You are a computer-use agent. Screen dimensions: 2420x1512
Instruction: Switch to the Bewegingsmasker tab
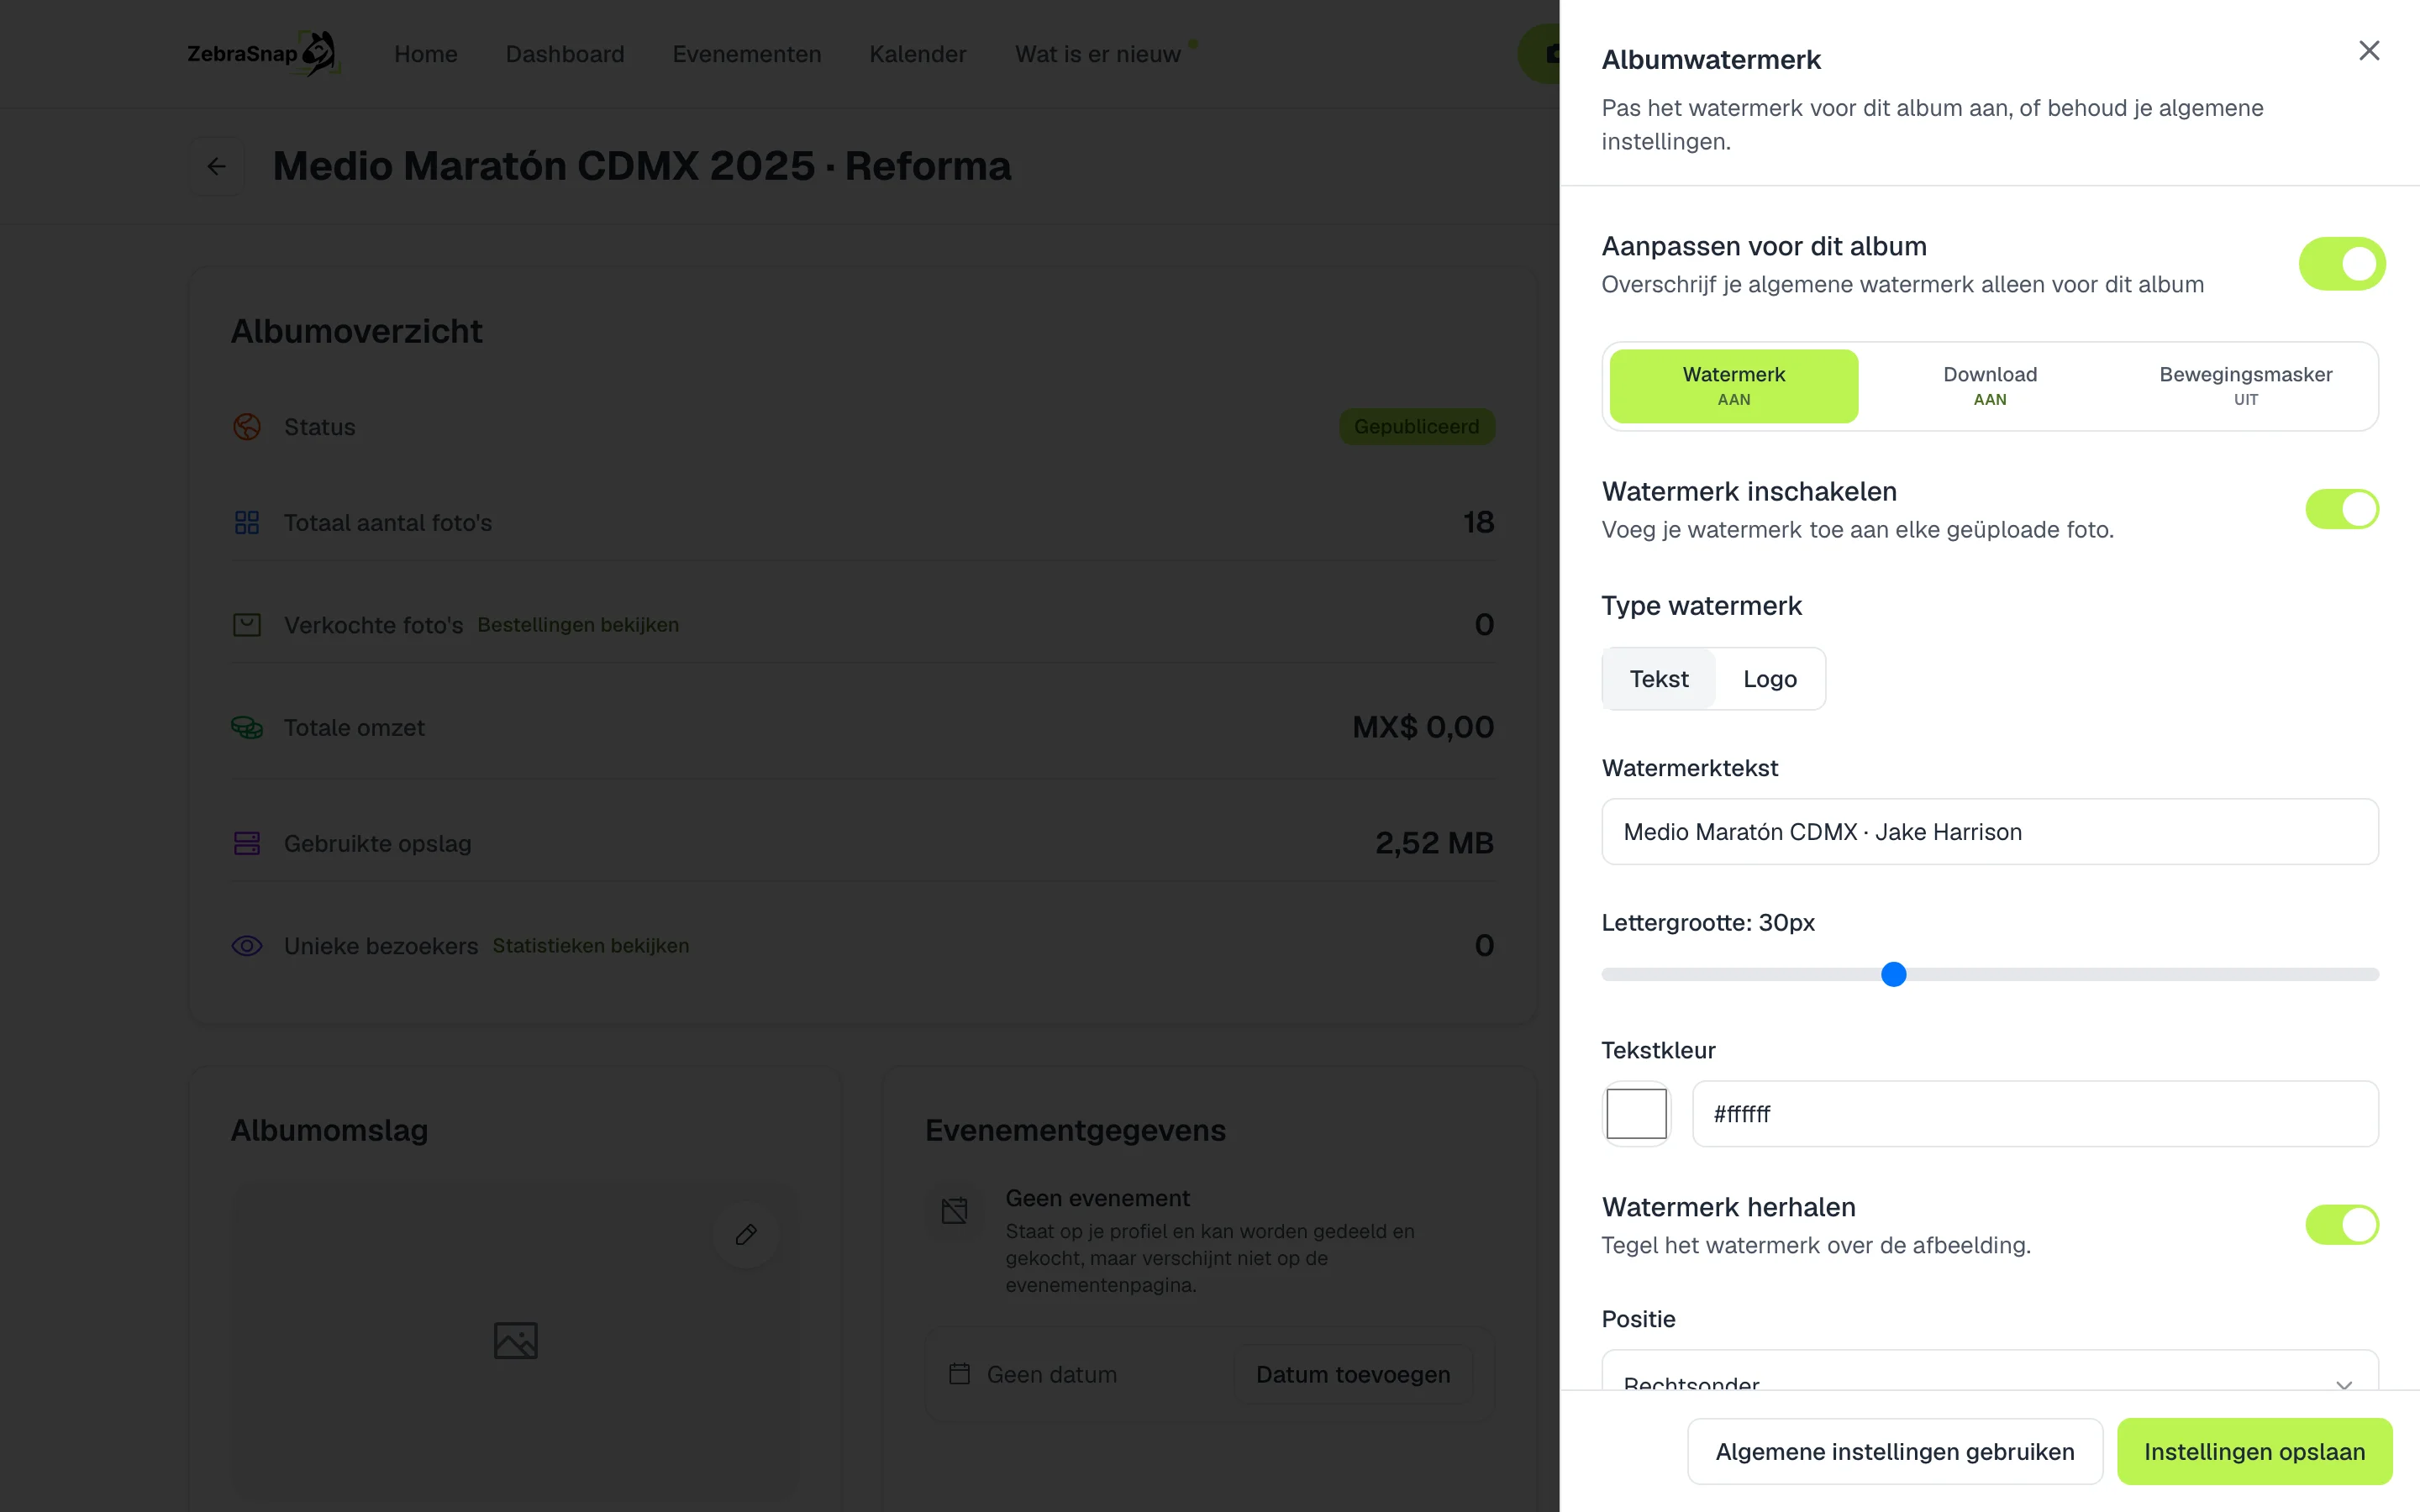pyautogui.click(x=2245, y=386)
